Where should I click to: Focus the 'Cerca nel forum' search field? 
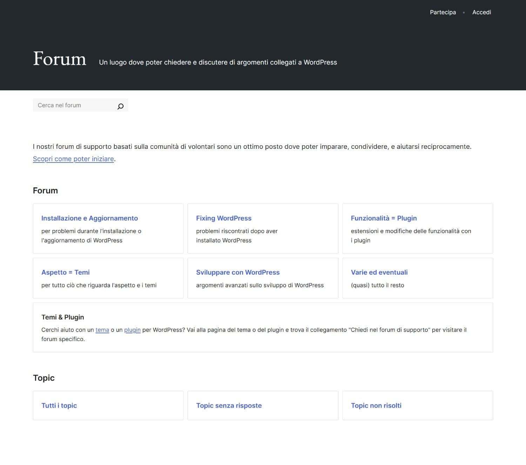tap(74, 105)
